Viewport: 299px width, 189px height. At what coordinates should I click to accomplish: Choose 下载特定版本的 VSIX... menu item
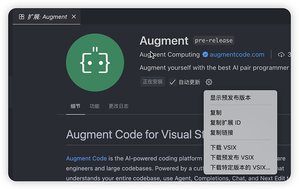click(240, 167)
